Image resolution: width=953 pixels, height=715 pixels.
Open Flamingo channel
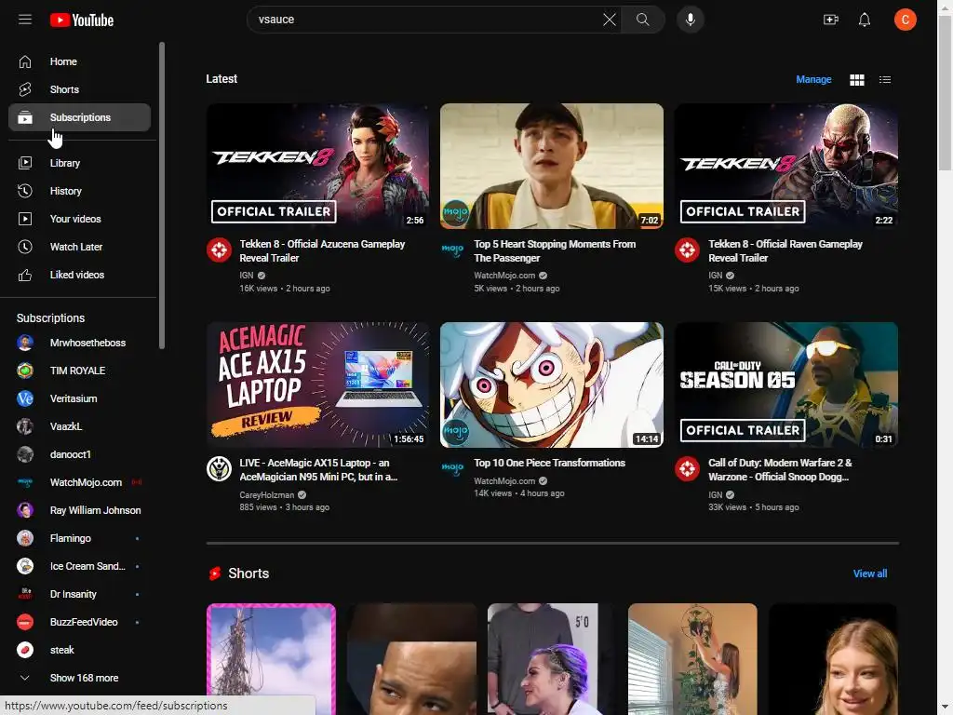point(80,539)
